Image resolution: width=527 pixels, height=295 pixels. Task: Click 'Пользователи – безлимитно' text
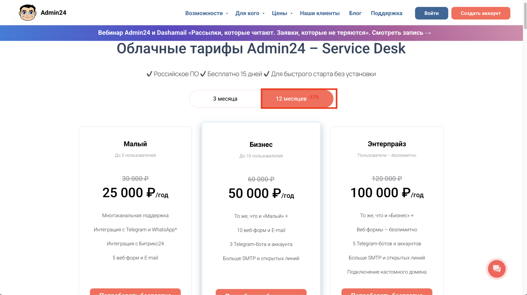click(387, 155)
